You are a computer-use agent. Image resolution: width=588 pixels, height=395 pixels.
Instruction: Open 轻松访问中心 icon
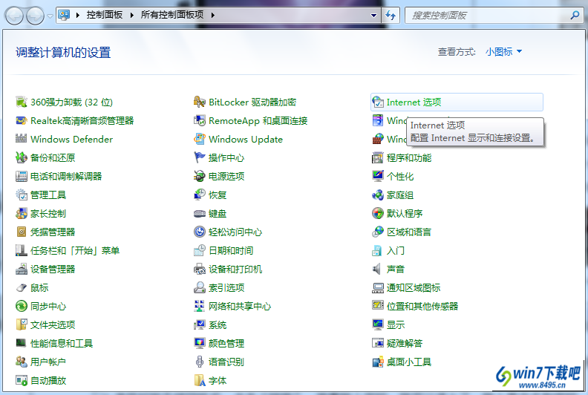coord(200,232)
